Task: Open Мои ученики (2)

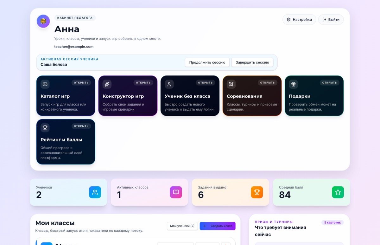Action: (182, 226)
